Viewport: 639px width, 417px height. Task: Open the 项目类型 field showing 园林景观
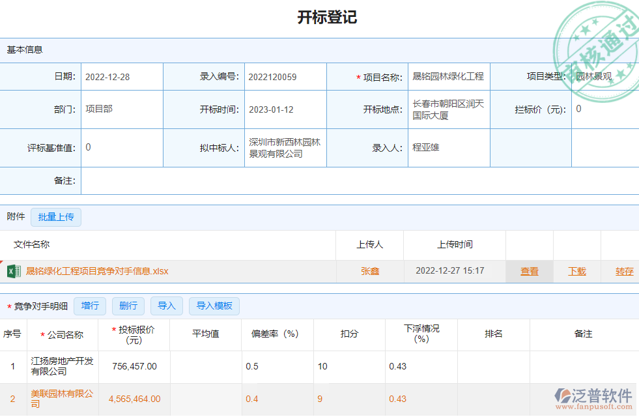(604, 77)
